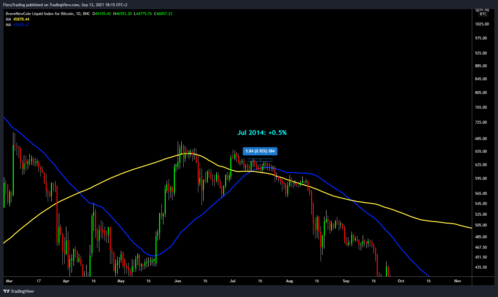Image resolution: width=498 pixels, height=297 pixels.
Task: Click the 565.00 price axis label
Action: [x=481, y=194]
